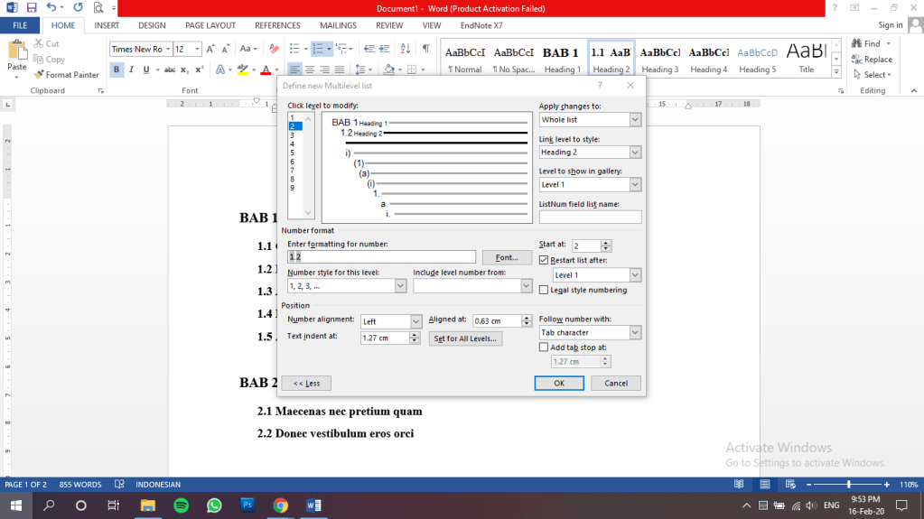Open the PAGE LAYOUT ribbon tab
Image resolution: width=924 pixels, height=519 pixels.
tap(210, 25)
